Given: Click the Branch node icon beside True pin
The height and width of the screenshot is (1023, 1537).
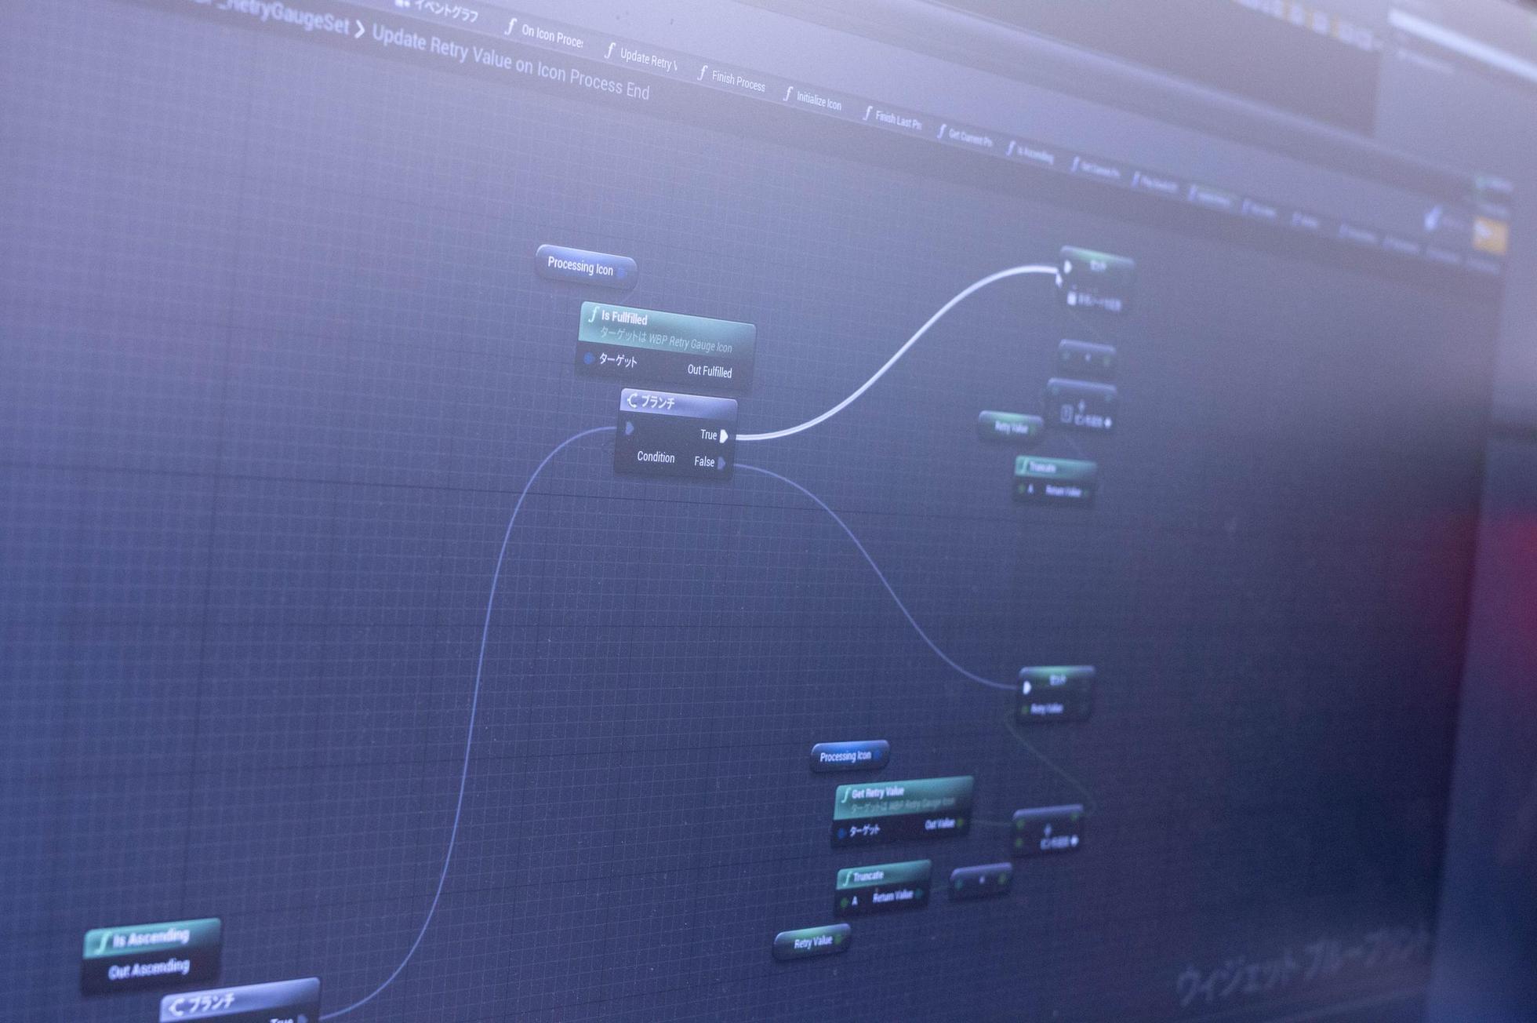Looking at the screenshot, I should [633, 401].
